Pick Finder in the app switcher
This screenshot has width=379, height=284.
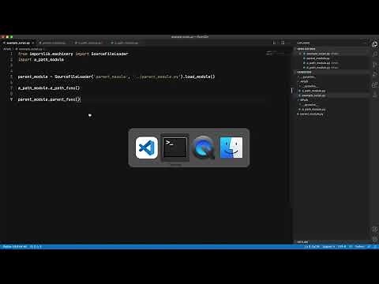(231, 148)
